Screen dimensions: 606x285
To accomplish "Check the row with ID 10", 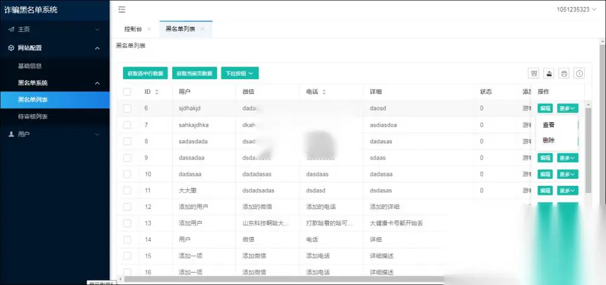I will coord(127,174).
